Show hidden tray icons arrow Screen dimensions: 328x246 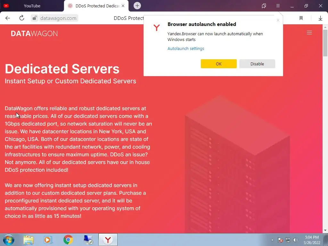pyautogui.click(x=272, y=240)
